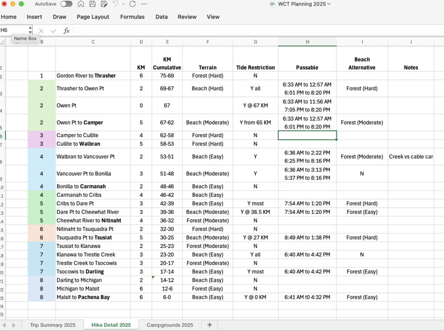Click the cancel X formula icon
444x331 pixels.
[x=41, y=31]
